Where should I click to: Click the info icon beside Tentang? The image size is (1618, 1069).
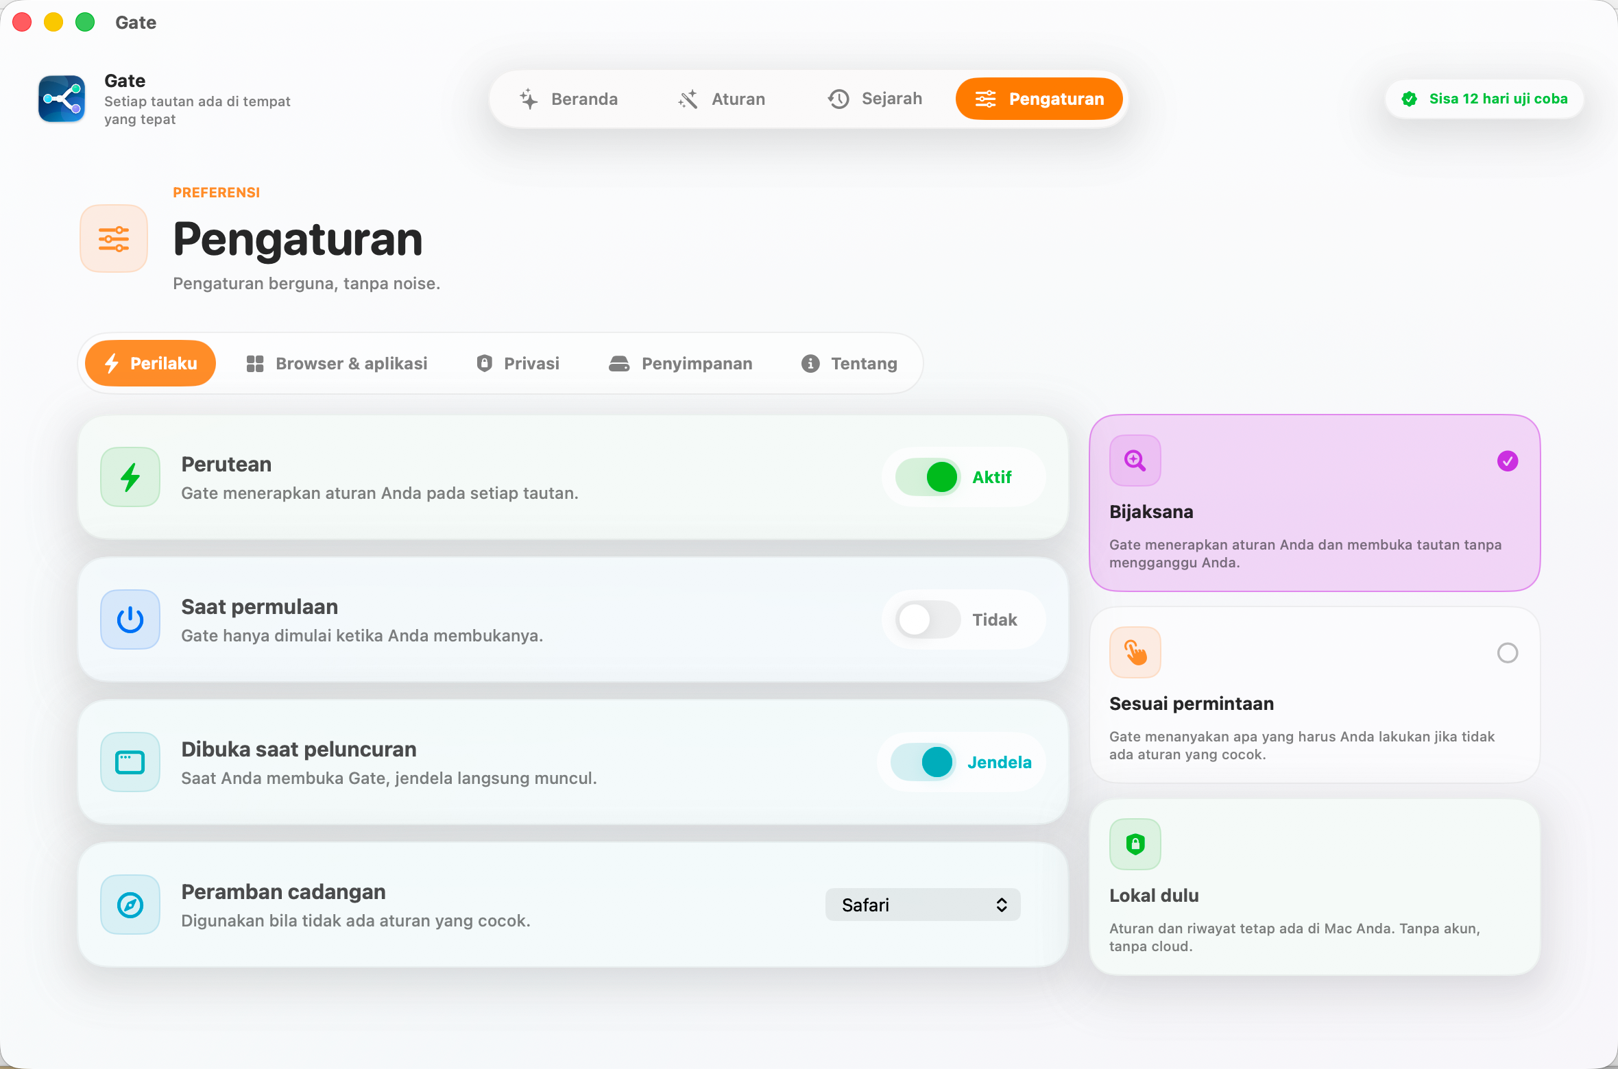coord(810,364)
